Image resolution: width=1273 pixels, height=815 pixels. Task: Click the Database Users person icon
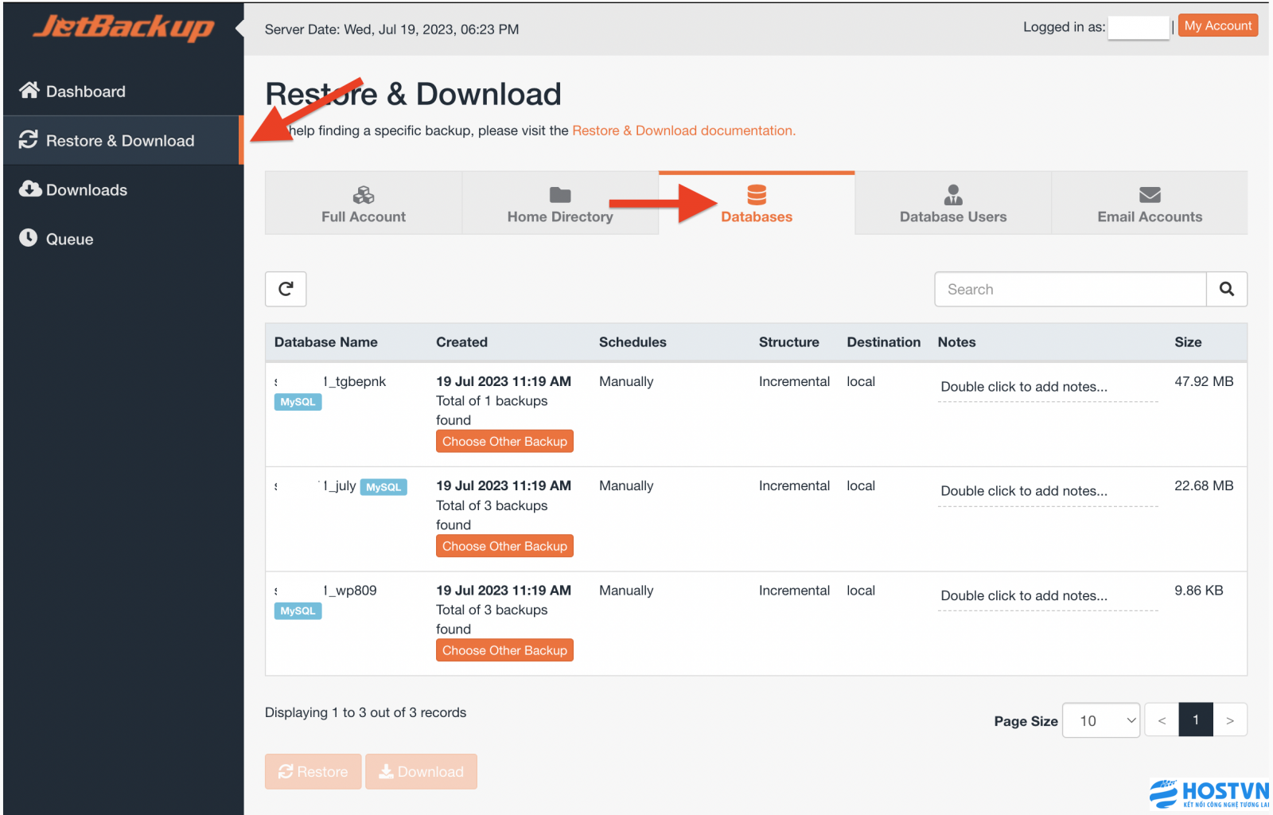pyautogui.click(x=953, y=195)
